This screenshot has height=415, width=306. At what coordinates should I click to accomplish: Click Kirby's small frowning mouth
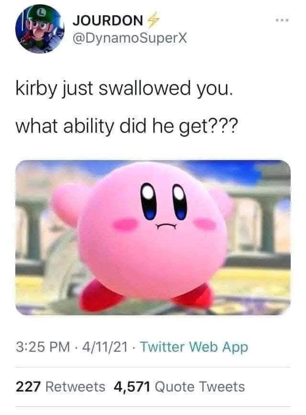point(166,227)
